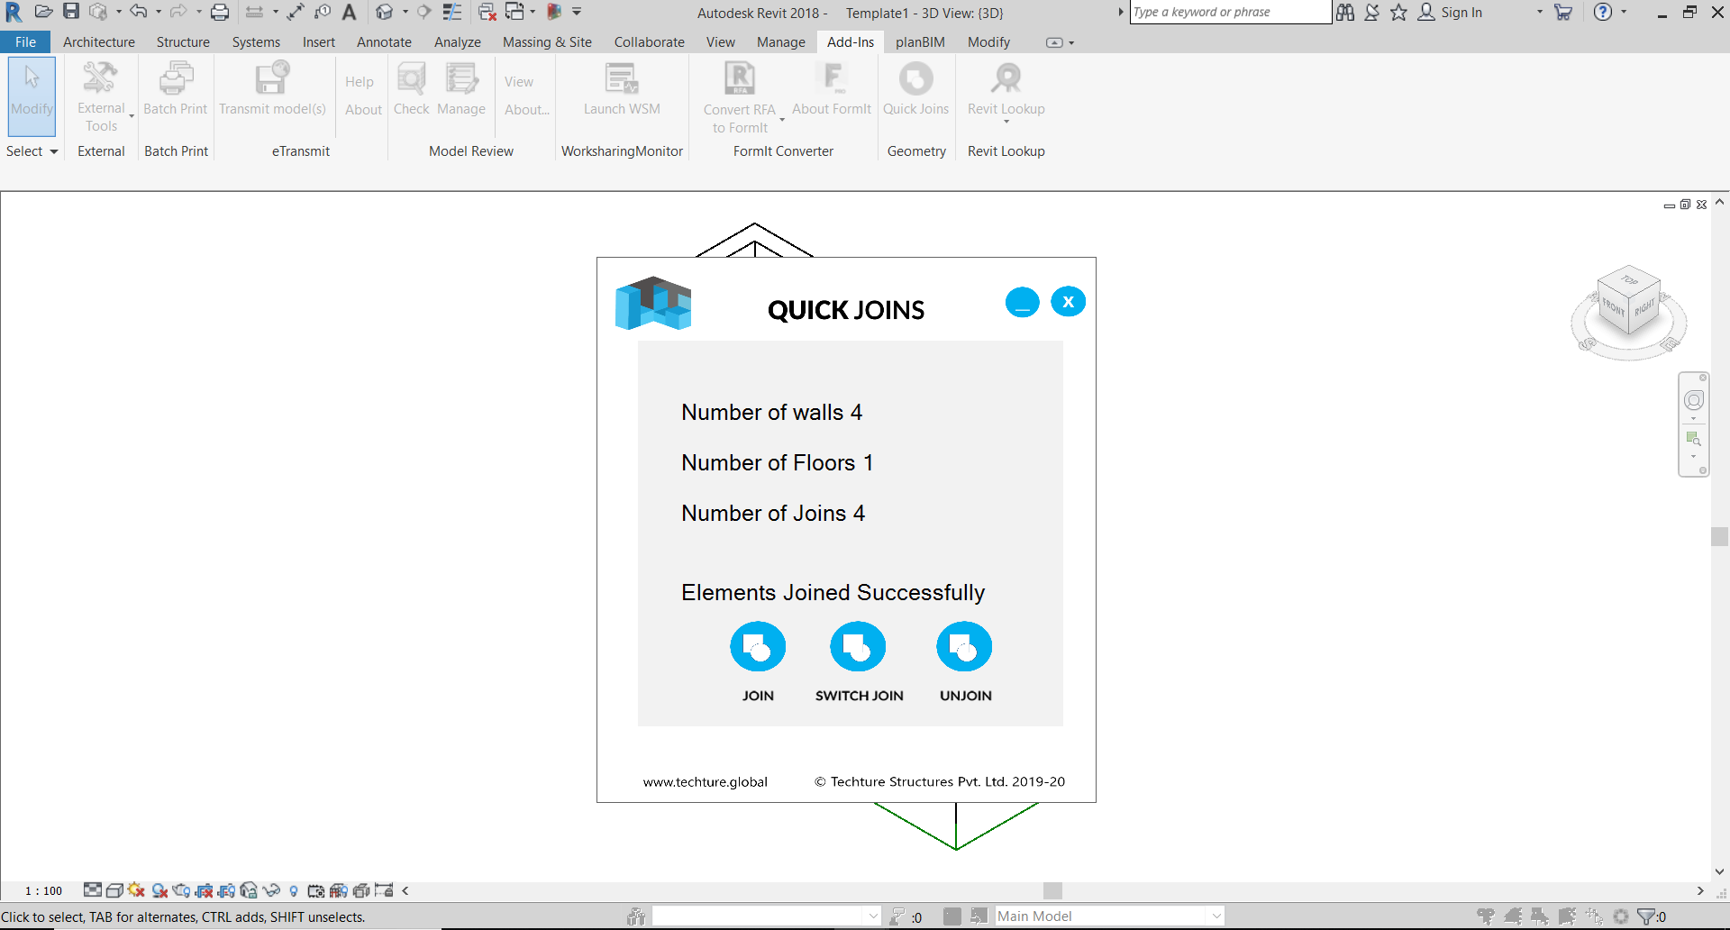Click the JOIN button in Quick Joins
Viewport: 1730px width, 930px height.
758,646
